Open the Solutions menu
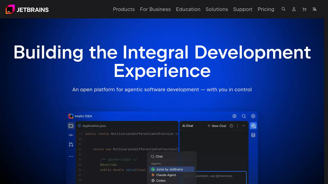The width and height of the screenshot is (328, 184). [217, 9]
